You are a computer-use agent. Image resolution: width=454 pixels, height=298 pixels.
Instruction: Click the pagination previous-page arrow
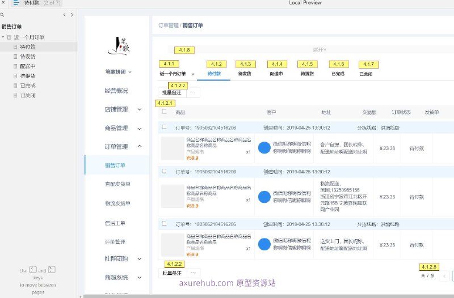[444, 276]
